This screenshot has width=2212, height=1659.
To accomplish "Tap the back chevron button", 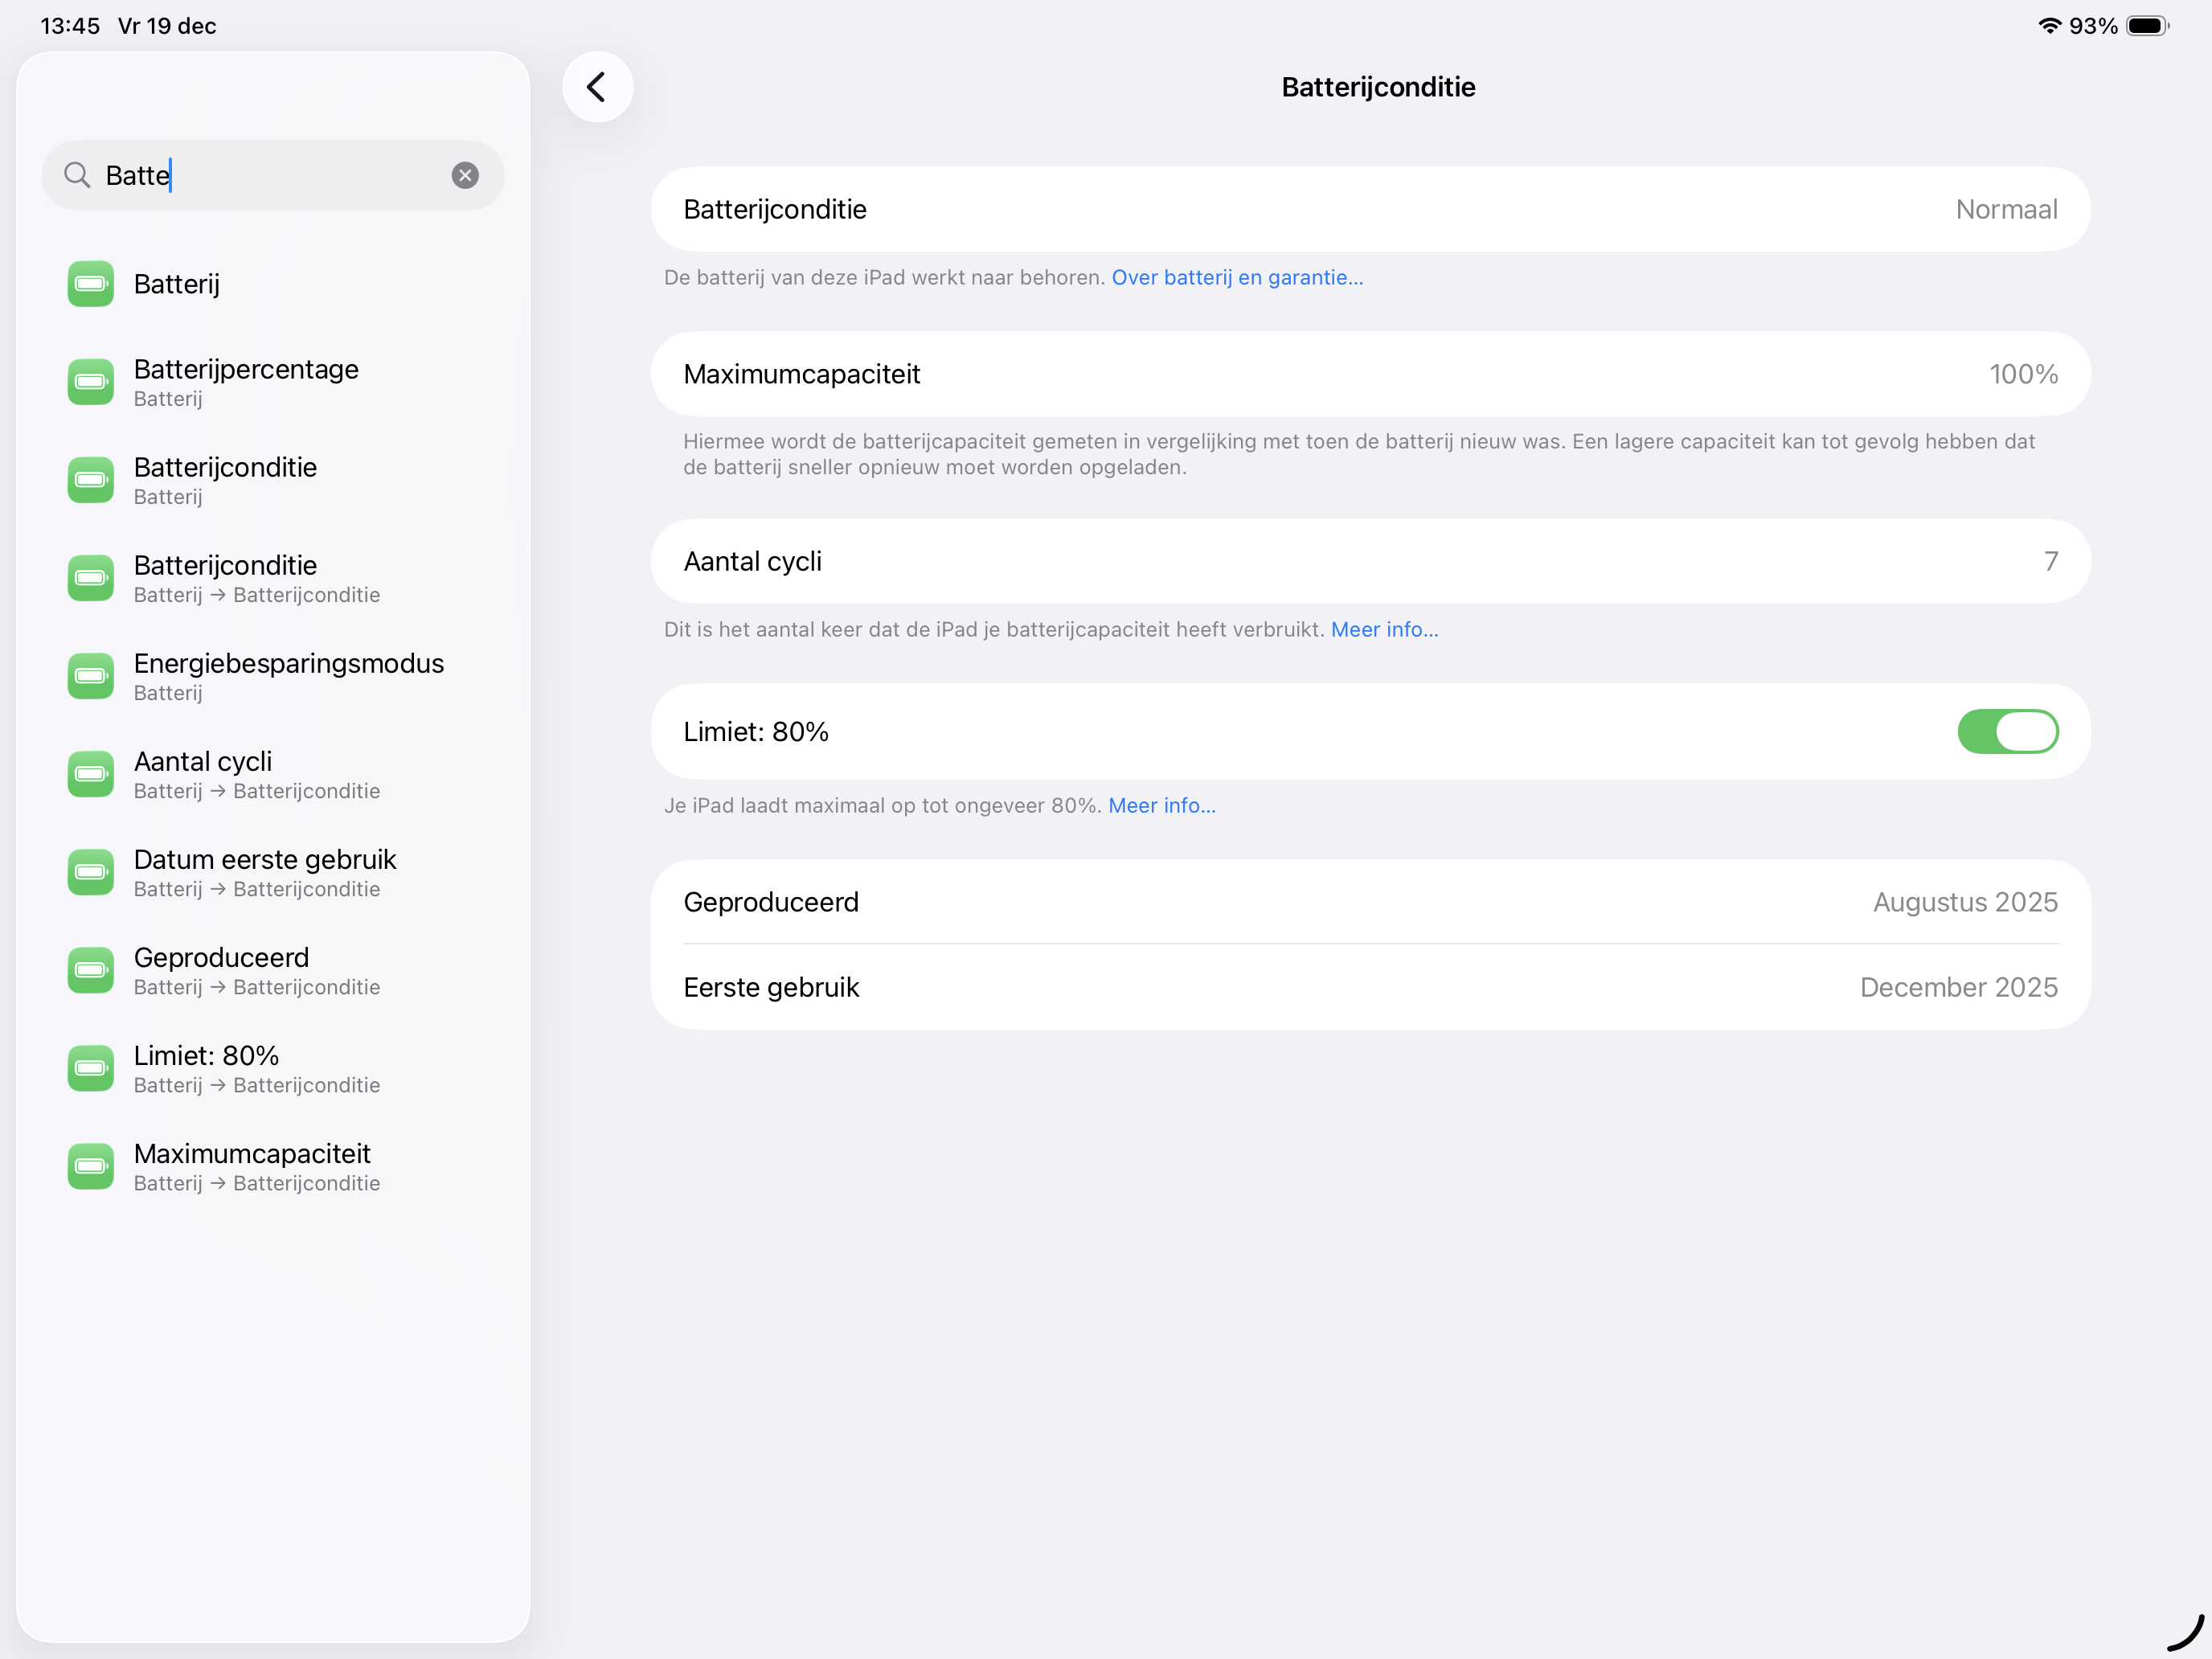I will [597, 87].
